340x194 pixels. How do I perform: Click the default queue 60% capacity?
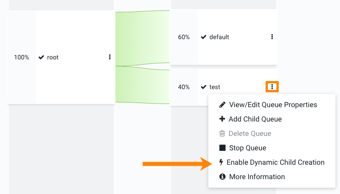tap(184, 37)
